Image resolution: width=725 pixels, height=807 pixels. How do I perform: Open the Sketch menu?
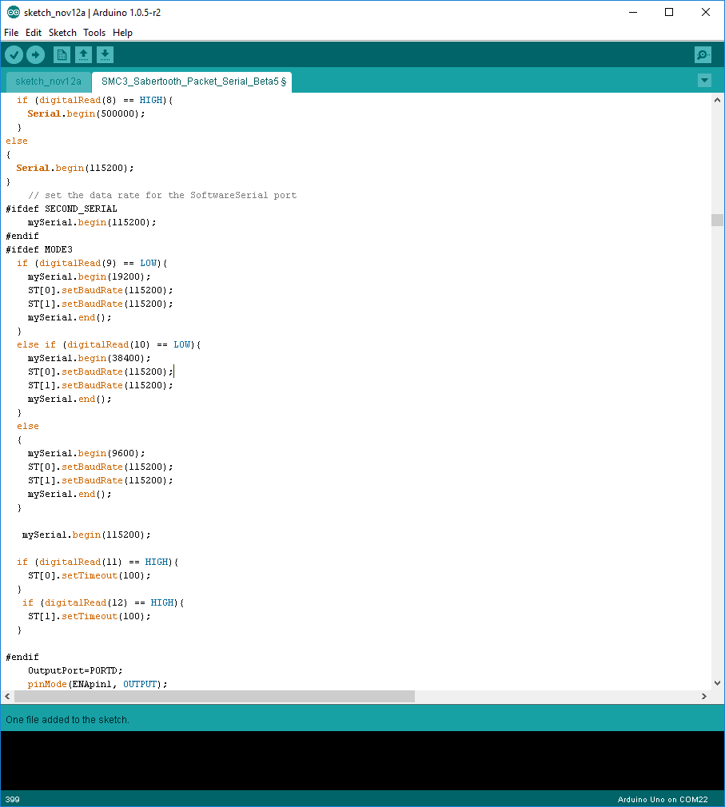pos(62,33)
